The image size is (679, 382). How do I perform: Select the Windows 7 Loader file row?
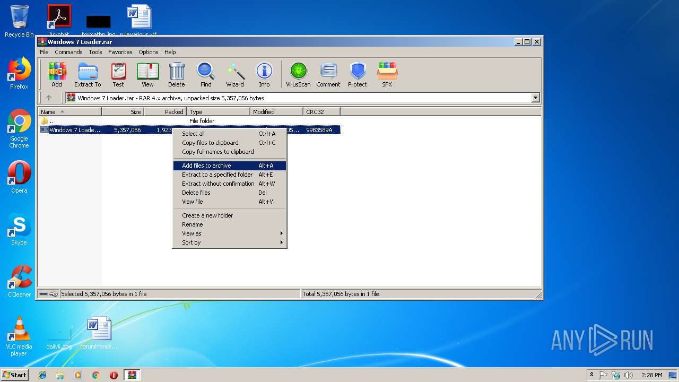tap(189, 130)
